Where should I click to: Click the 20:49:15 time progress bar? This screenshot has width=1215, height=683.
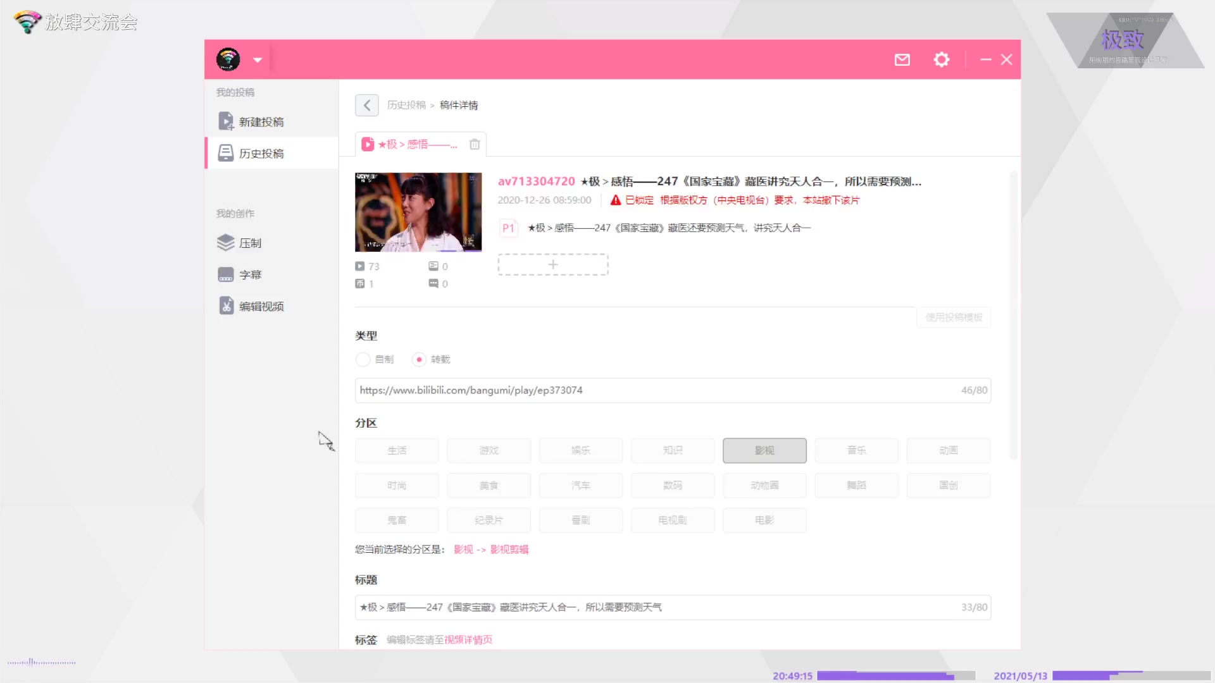tap(895, 675)
